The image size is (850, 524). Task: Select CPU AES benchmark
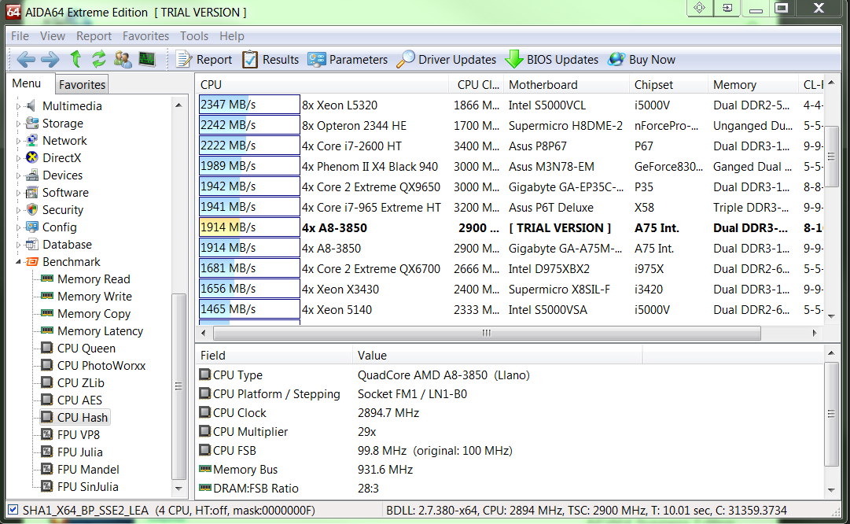(79, 400)
